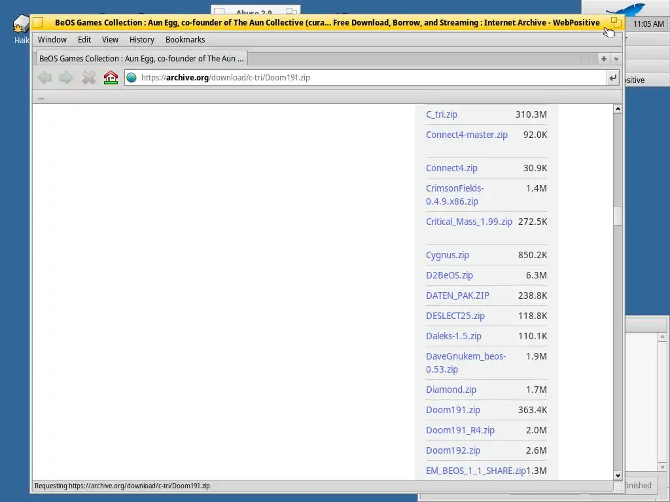Download CrimsonFields-0.4.9.x86.zip
Viewport: 670px width, 502px height.
(455, 195)
